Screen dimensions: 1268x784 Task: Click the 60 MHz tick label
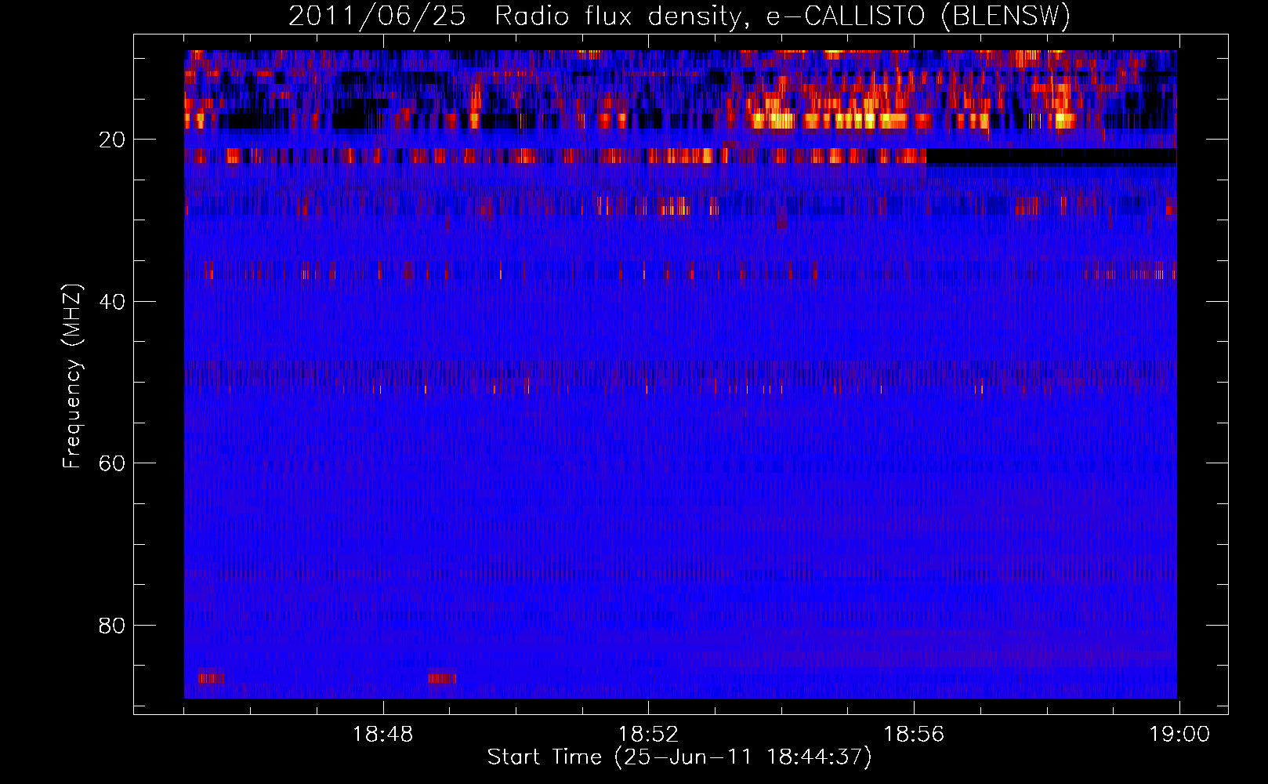coord(112,463)
